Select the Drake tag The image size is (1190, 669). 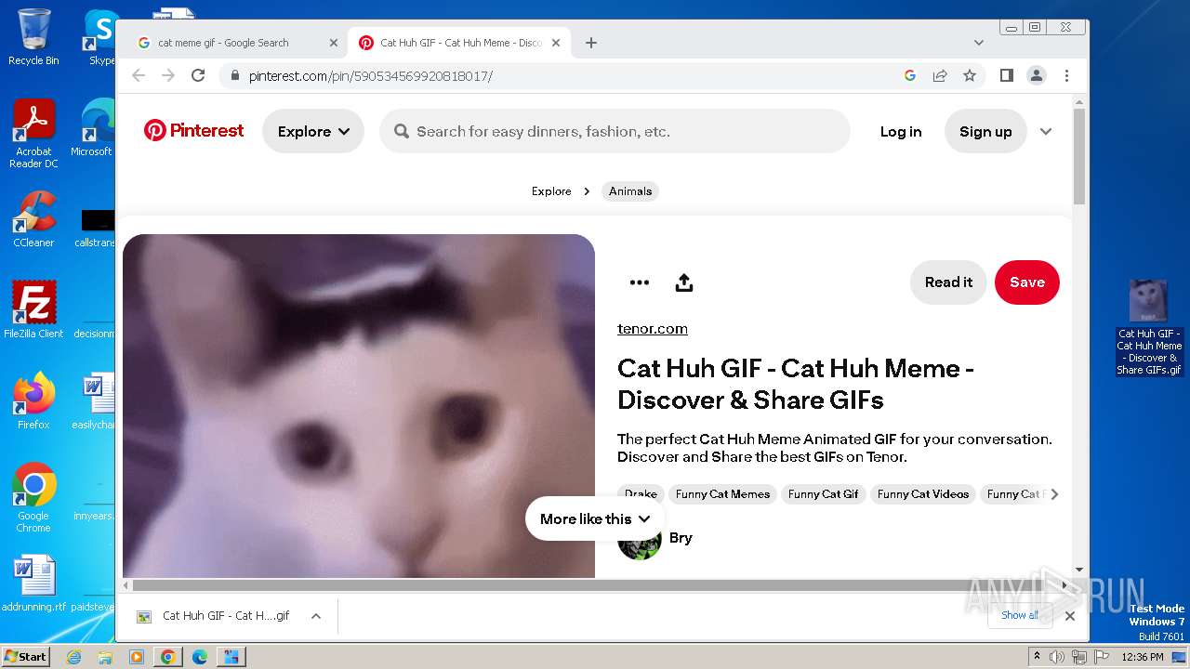[641, 494]
